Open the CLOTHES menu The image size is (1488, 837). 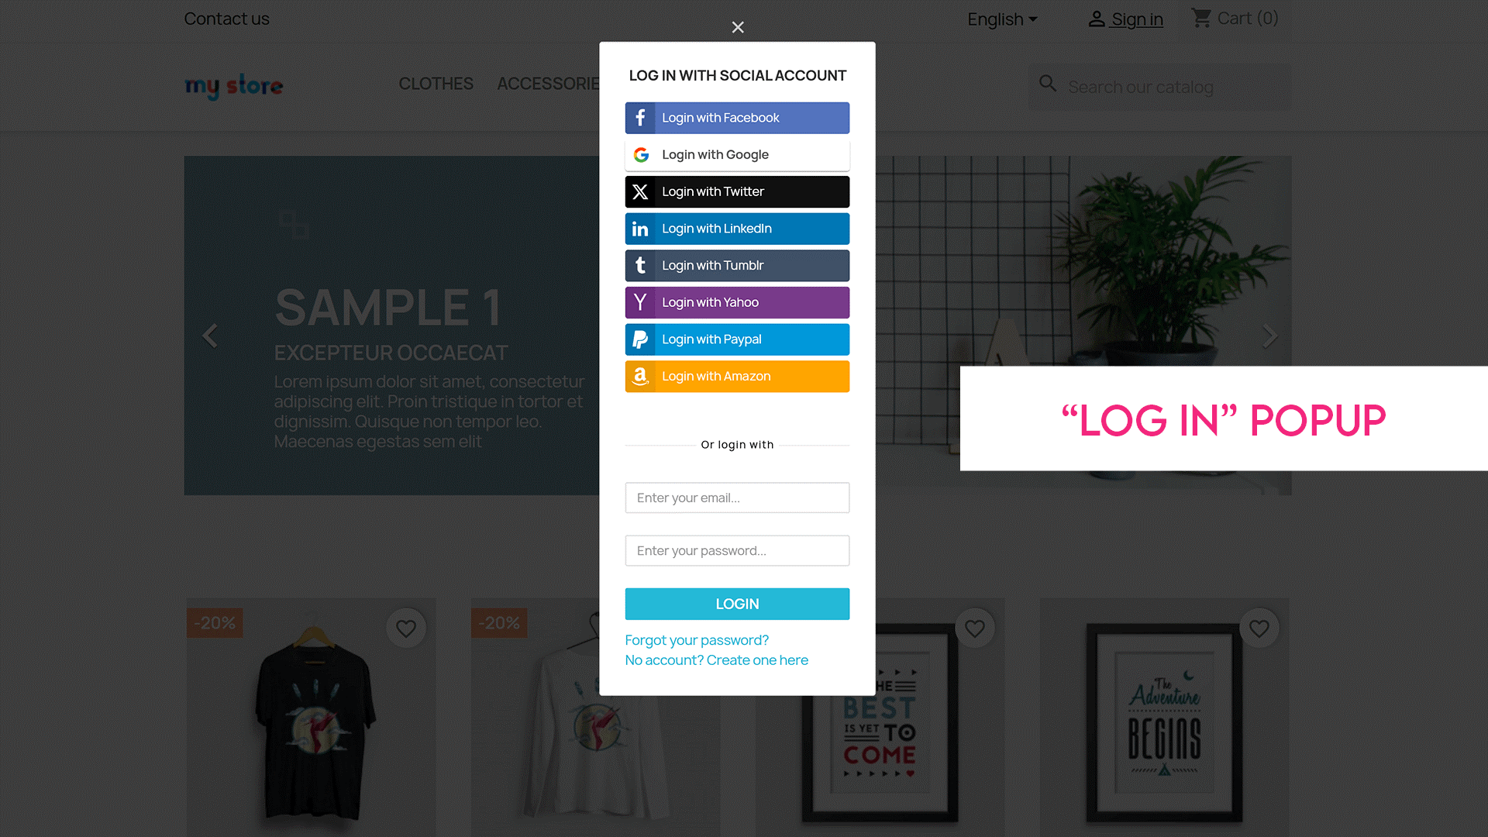pos(436,84)
